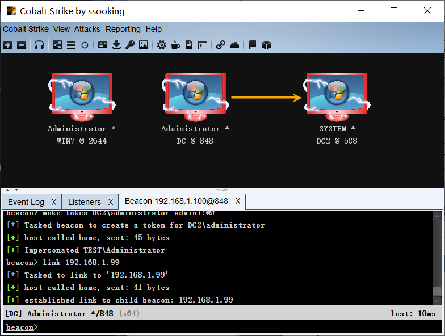
Task: Click console scrollbar up arrow
Action: tap(437, 216)
